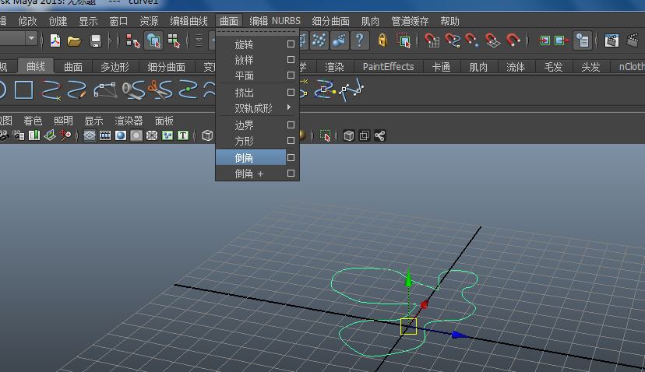Viewport: 645px width, 372px height.
Task: Select the NURBS square shelf tool
Action: click(x=24, y=90)
